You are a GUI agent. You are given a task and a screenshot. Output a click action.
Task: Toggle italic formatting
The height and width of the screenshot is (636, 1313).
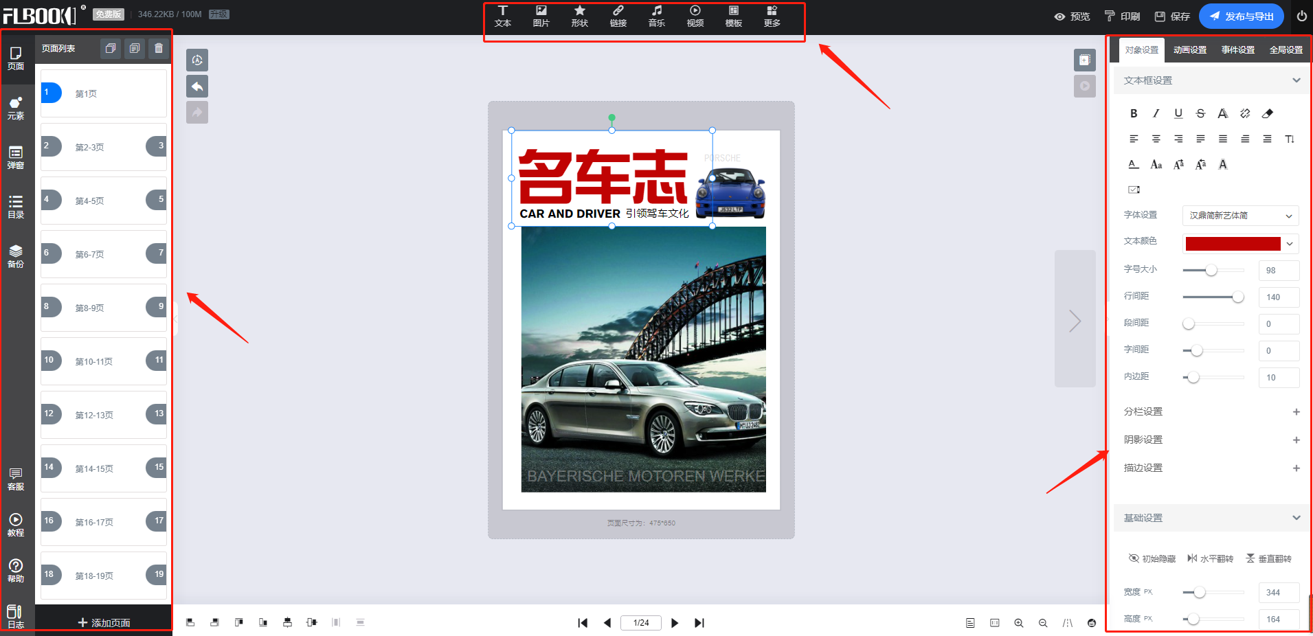point(1156,113)
